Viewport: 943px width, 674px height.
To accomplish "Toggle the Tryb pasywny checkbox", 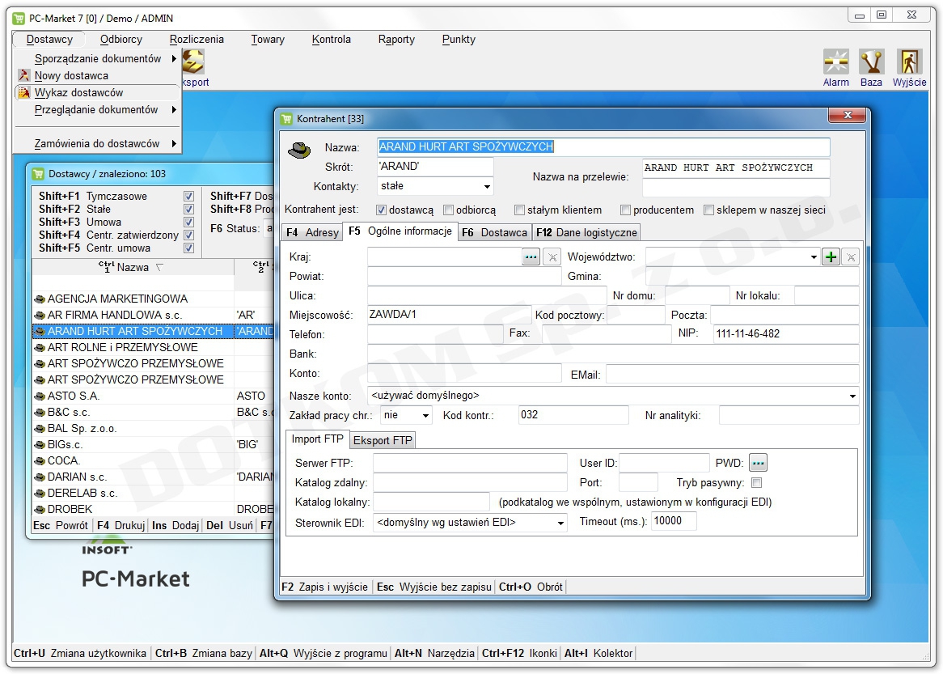I will (x=756, y=482).
